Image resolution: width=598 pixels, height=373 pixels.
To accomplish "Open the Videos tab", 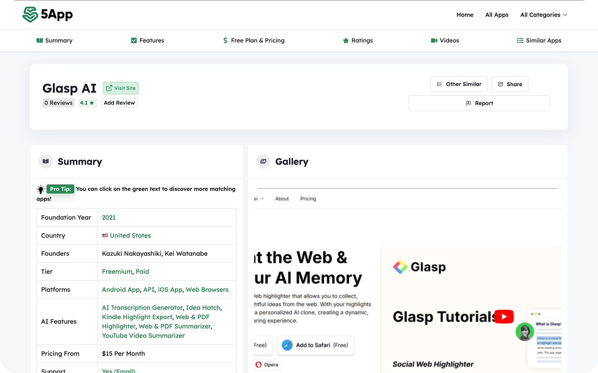I will point(445,41).
